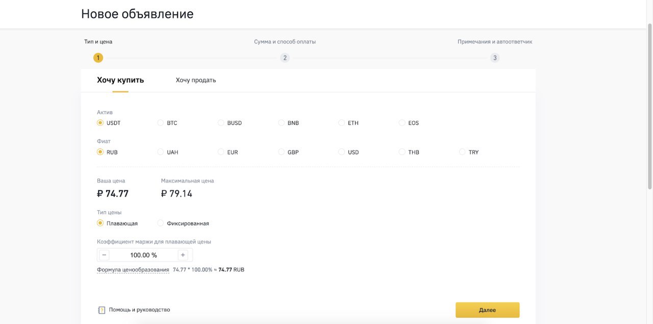Select BNB as the asset
This screenshot has height=324, width=653.
tap(281, 122)
